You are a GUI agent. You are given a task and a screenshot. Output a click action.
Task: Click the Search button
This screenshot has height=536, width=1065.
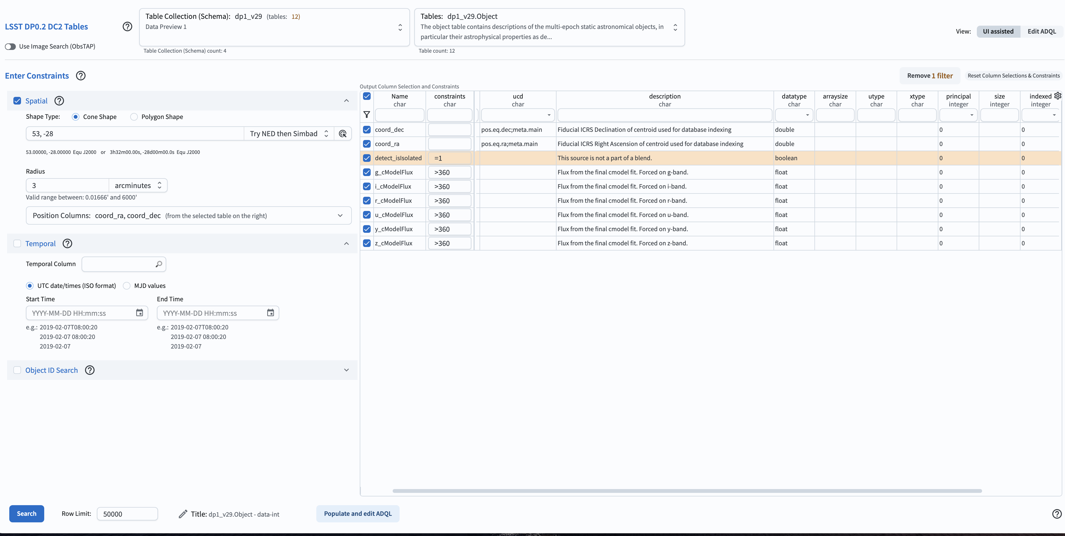[26, 514]
